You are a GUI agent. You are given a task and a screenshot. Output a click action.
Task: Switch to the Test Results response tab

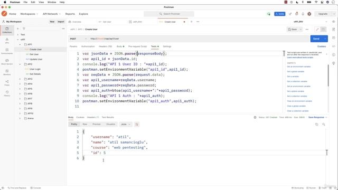point(108,117)
